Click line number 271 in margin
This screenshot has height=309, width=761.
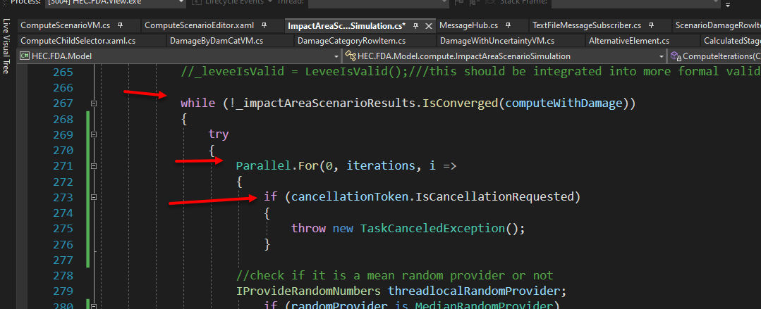tap(63, 166)
